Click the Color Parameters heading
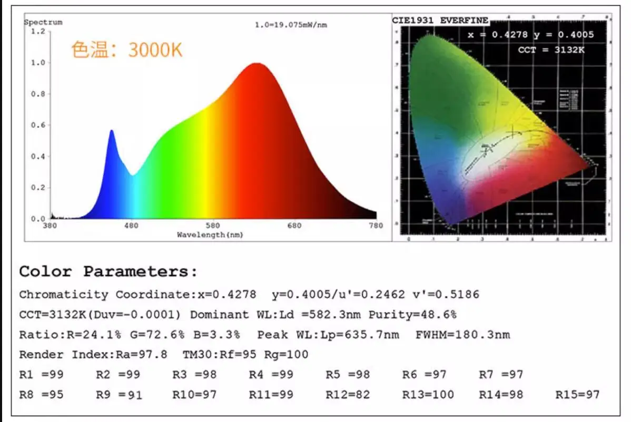Image resolution: width=631 pixels, height=422 pixels. pyautogui.click(x=109, y=272)
